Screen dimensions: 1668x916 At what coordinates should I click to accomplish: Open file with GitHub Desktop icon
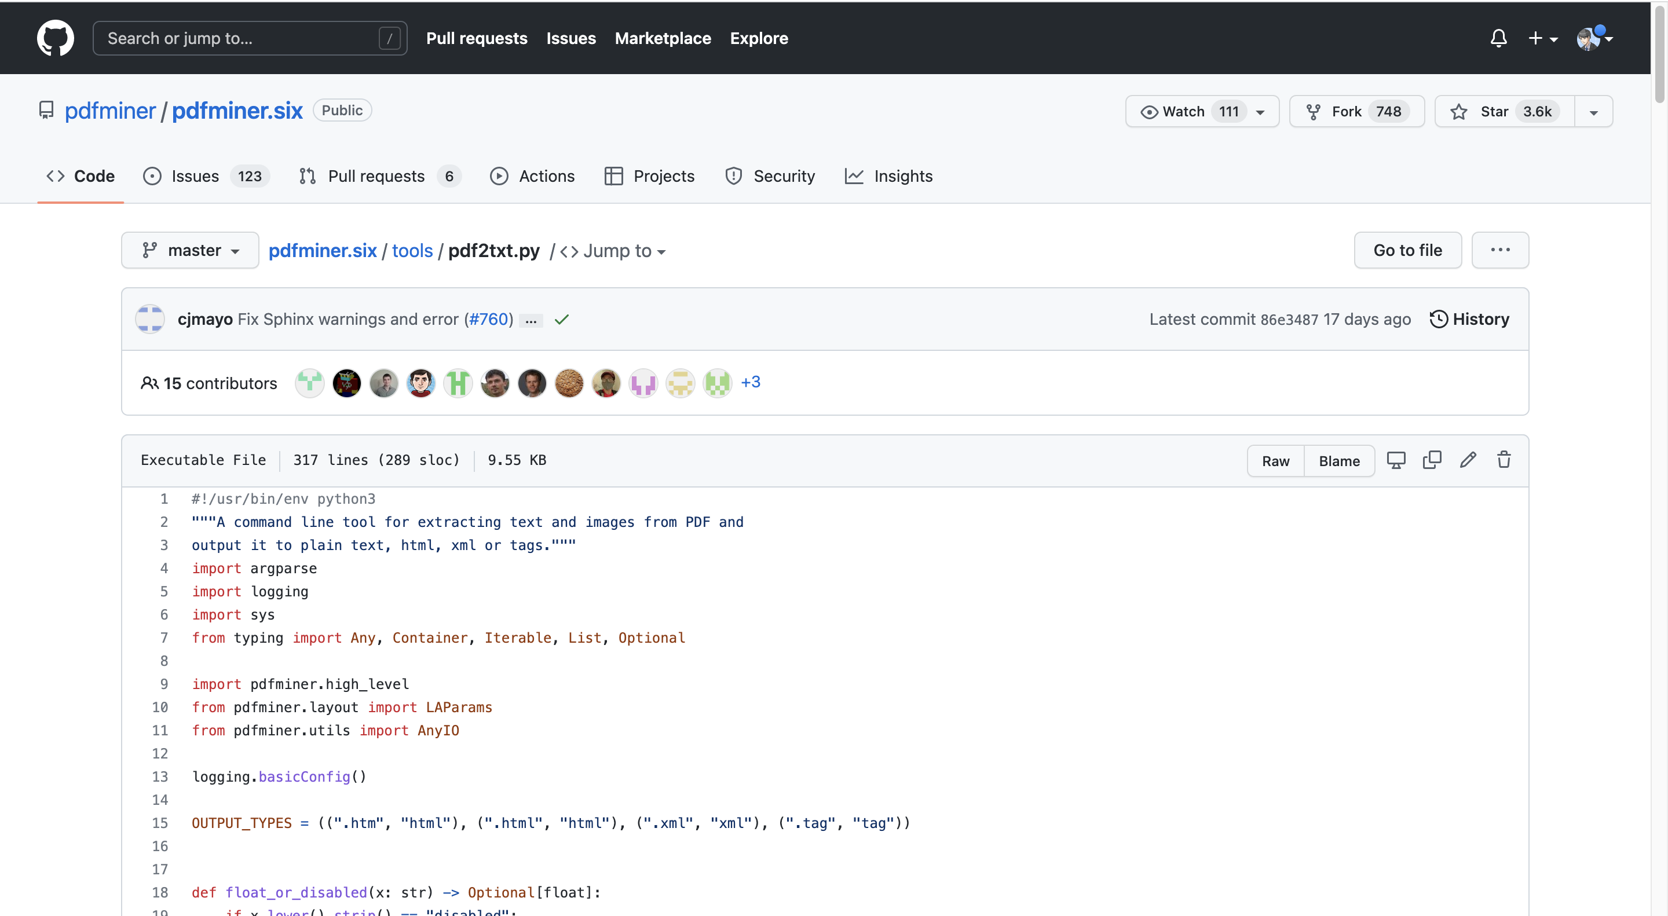(1395, 460)
